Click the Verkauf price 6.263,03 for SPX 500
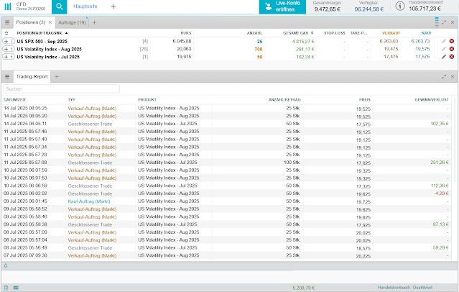 coord(389,41)
